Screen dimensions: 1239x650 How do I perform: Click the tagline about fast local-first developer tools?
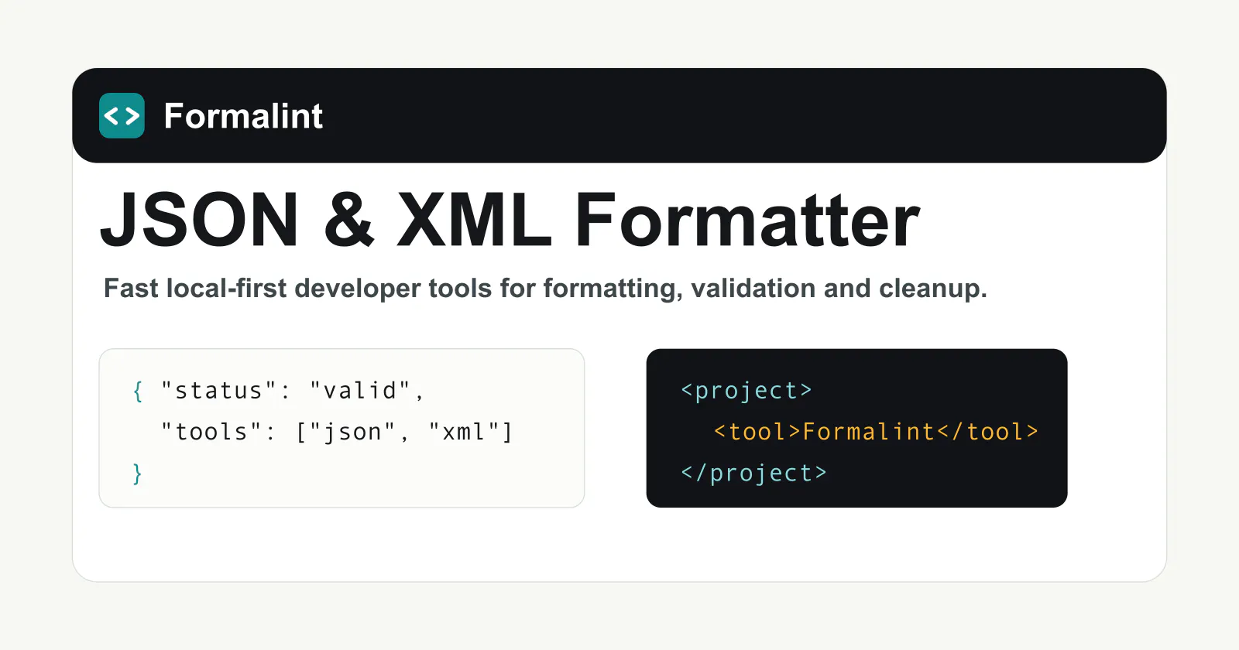[545, 288]
